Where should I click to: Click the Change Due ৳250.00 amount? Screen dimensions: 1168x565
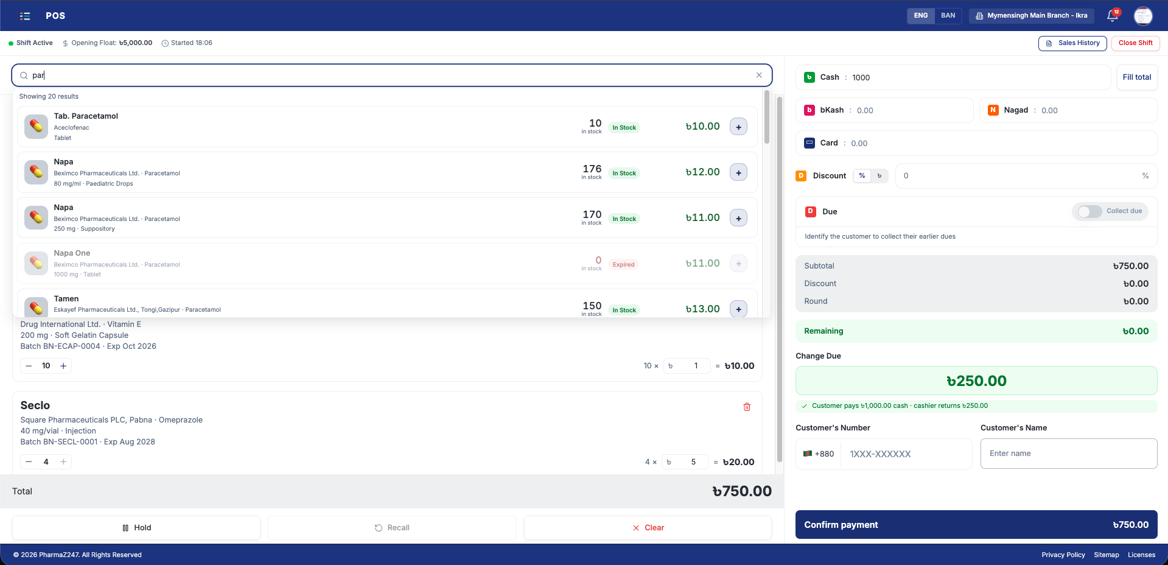[976, 381]
